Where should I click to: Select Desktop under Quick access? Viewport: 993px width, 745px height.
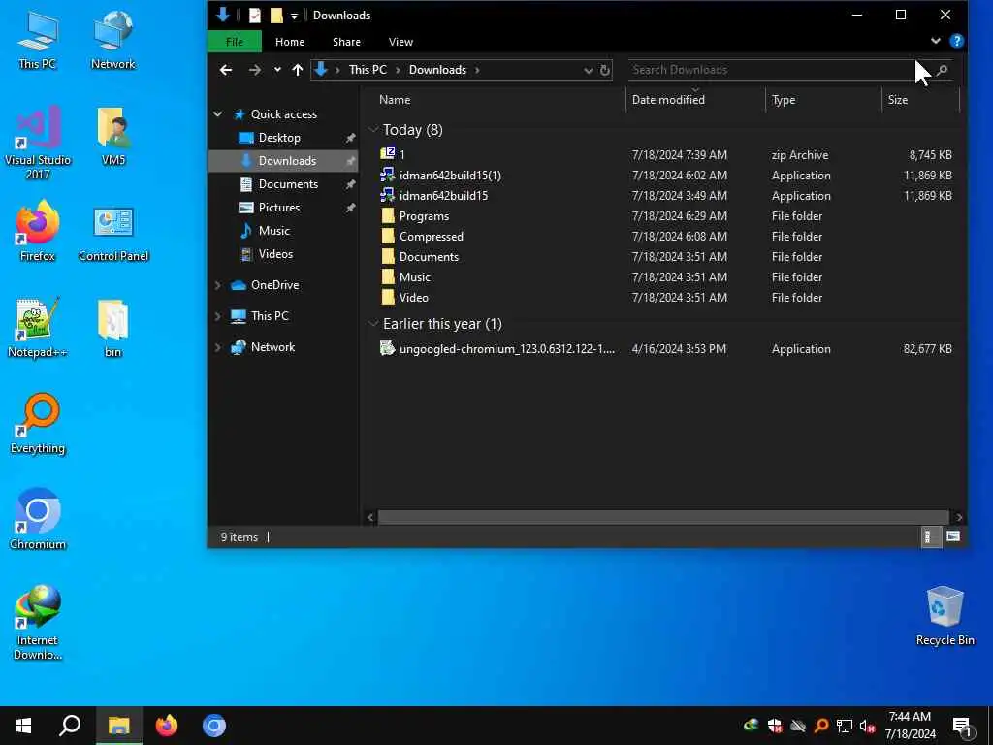279,138
